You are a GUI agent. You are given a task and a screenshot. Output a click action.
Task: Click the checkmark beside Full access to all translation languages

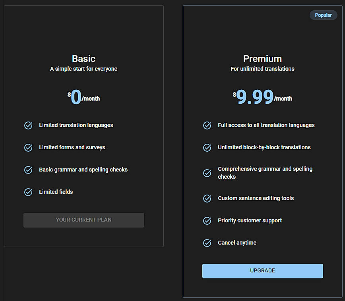[x=207, y=125]
